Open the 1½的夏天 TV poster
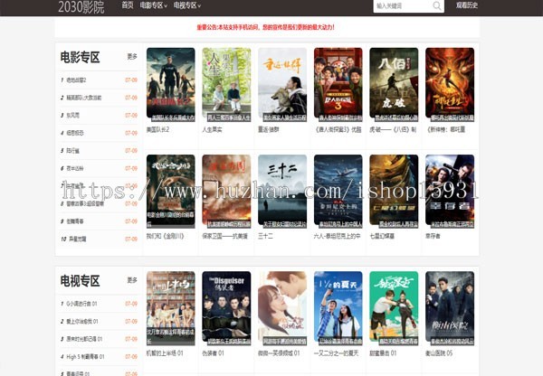The image size is (543, 376). point(338,308)
